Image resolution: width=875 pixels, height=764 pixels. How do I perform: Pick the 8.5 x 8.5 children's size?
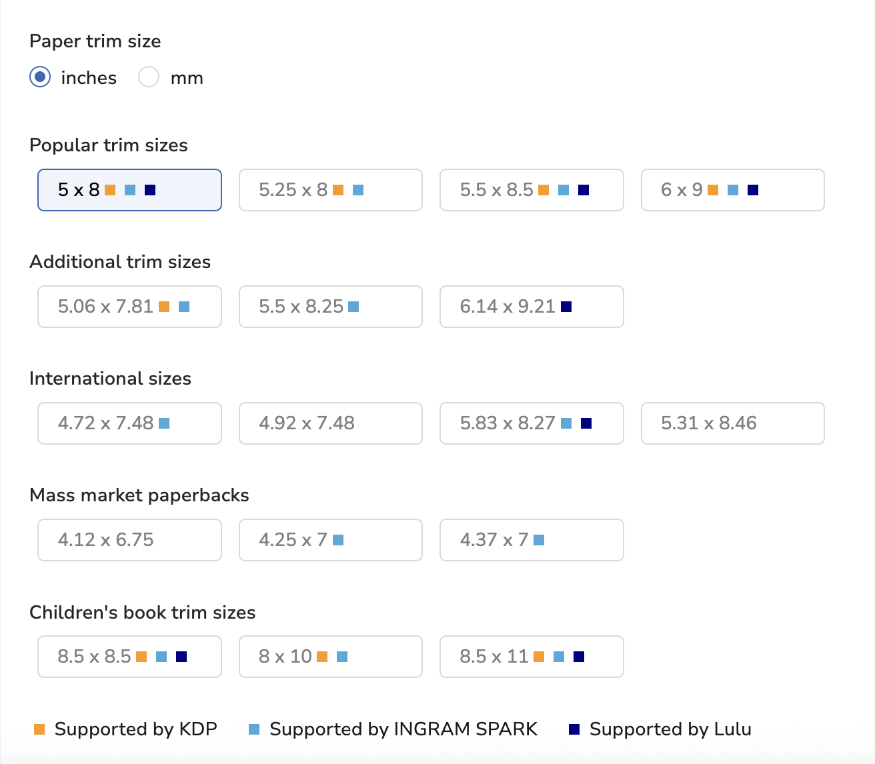click(x=129, y=657)
